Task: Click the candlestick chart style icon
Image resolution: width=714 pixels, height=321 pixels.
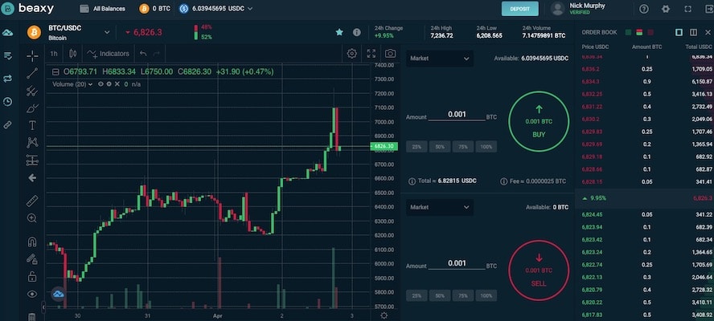Action: point(72,54)
